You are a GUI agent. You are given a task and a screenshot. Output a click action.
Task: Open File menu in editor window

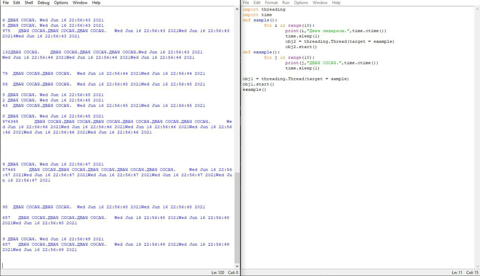(x=246, y=3)
